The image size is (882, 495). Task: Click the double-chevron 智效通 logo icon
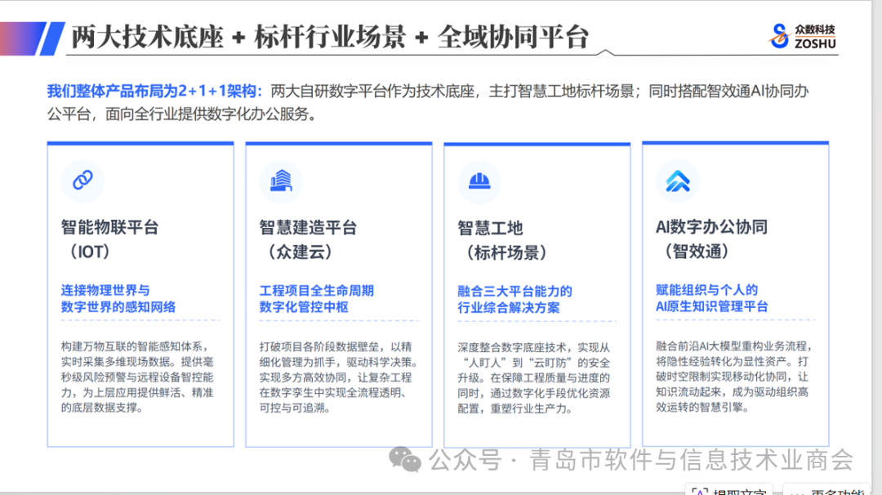(678, 181)
